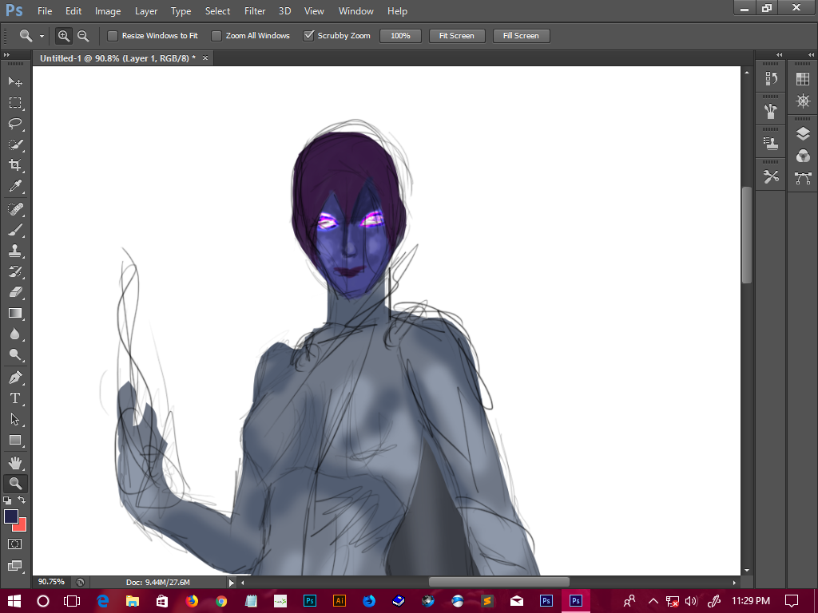
Task: Click the 90.75% zoom level field
Action: click(x=51, y=582)
